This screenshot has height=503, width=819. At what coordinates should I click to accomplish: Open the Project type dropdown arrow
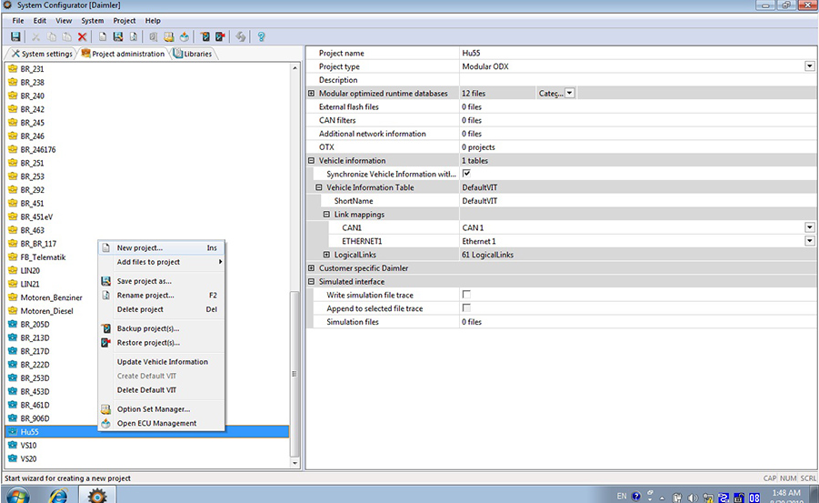810,66
